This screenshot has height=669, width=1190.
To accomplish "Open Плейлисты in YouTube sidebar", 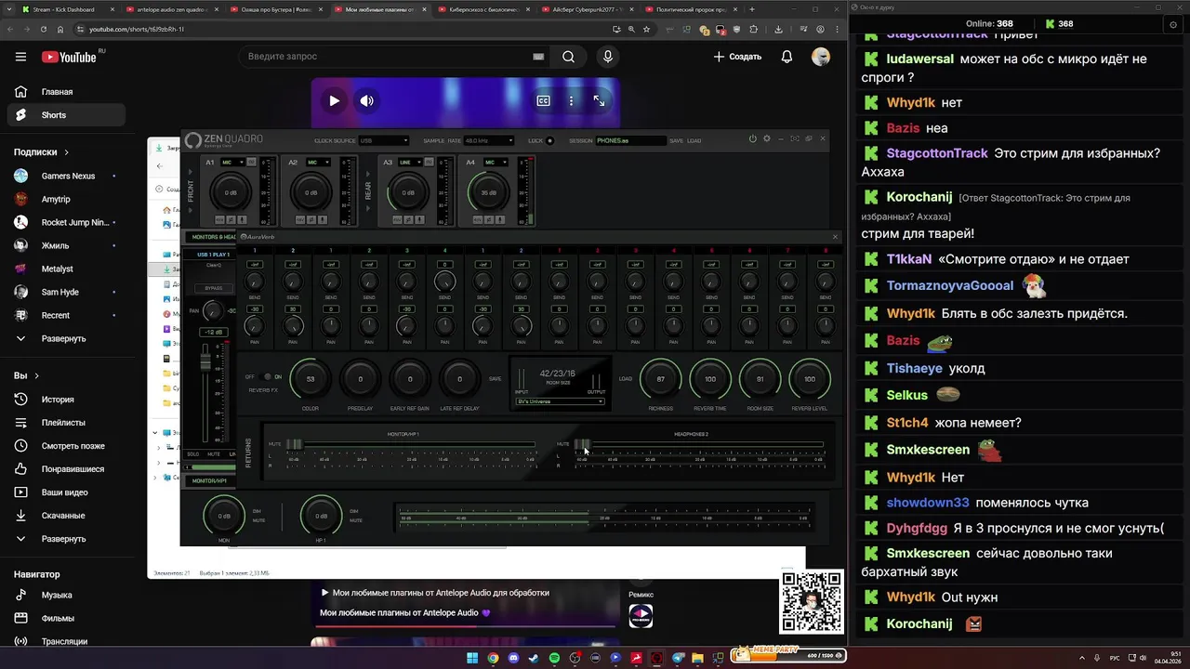I will pyautogui.click(x=63, y=423).
